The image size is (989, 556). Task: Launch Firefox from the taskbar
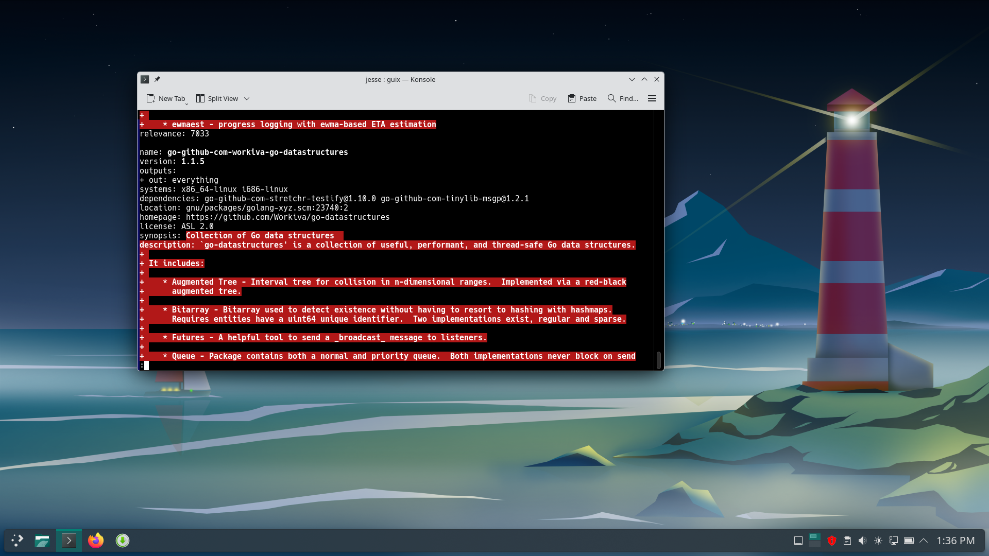pos(96,541)
